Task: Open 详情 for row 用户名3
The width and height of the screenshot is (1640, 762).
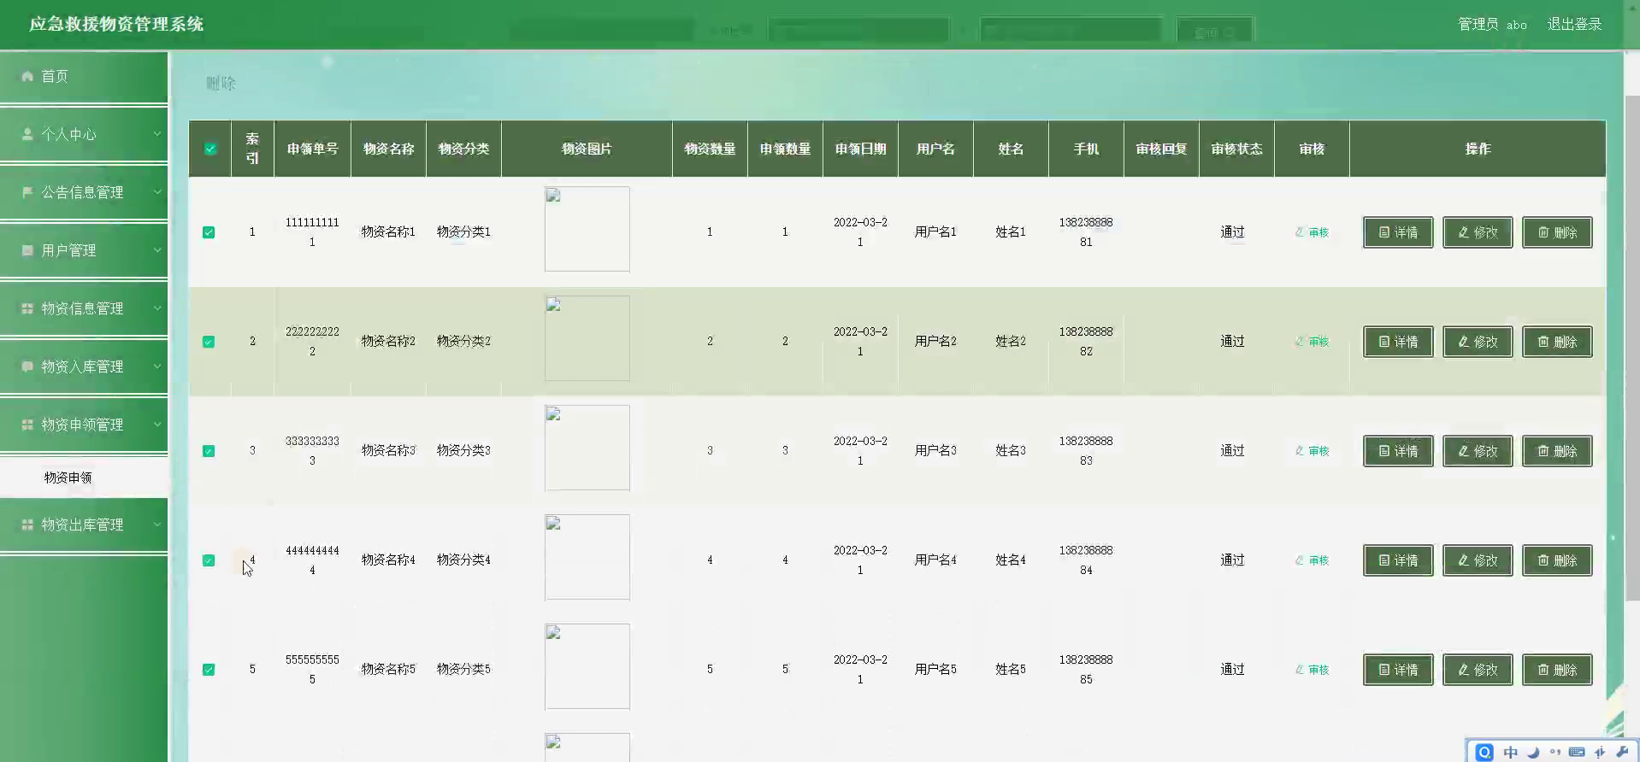Action: 1398,451
